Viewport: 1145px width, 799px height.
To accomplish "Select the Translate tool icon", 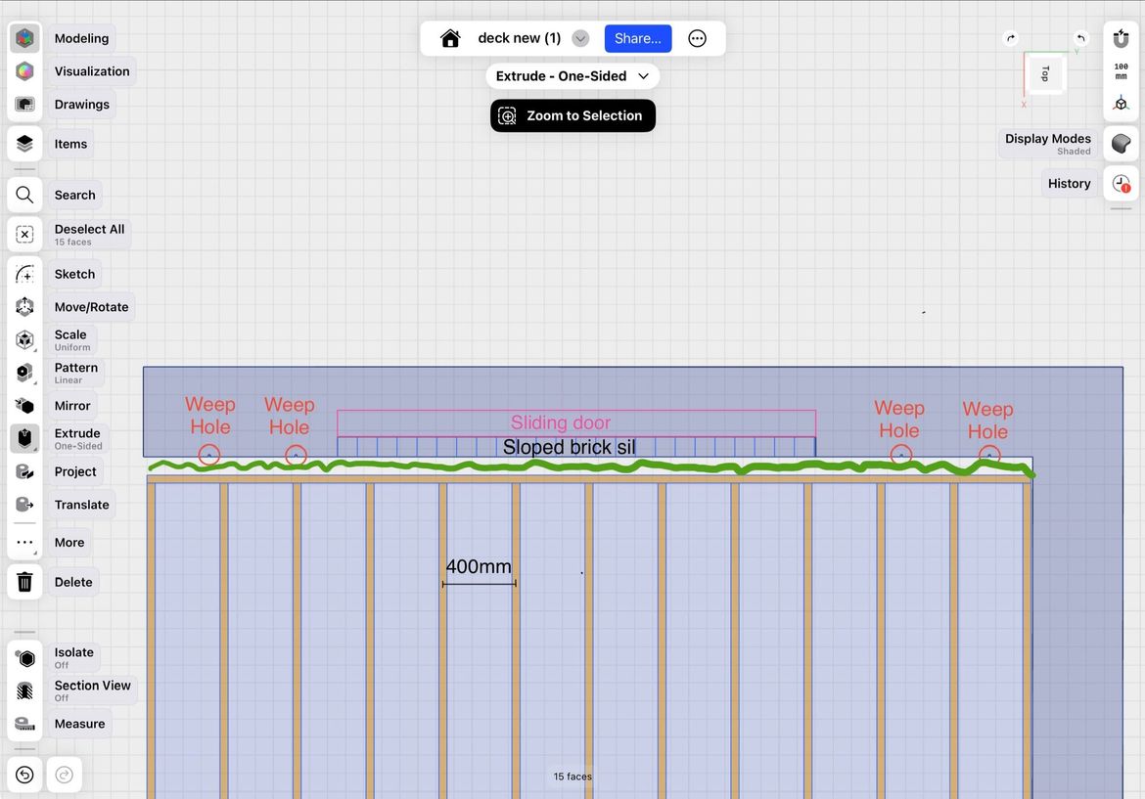I will click(25, 505).
